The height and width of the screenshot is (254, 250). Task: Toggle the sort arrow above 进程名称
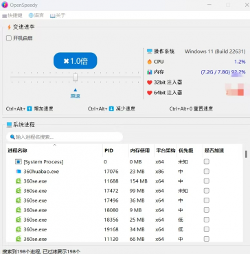54,145
